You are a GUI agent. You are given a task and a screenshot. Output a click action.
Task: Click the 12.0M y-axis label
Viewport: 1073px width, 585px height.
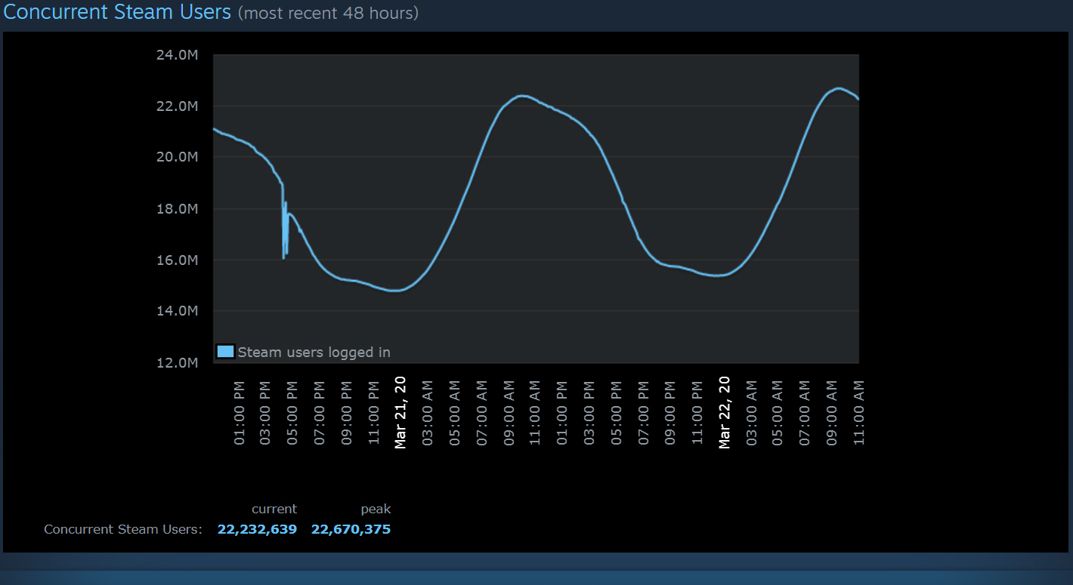[x=178, y=362]
